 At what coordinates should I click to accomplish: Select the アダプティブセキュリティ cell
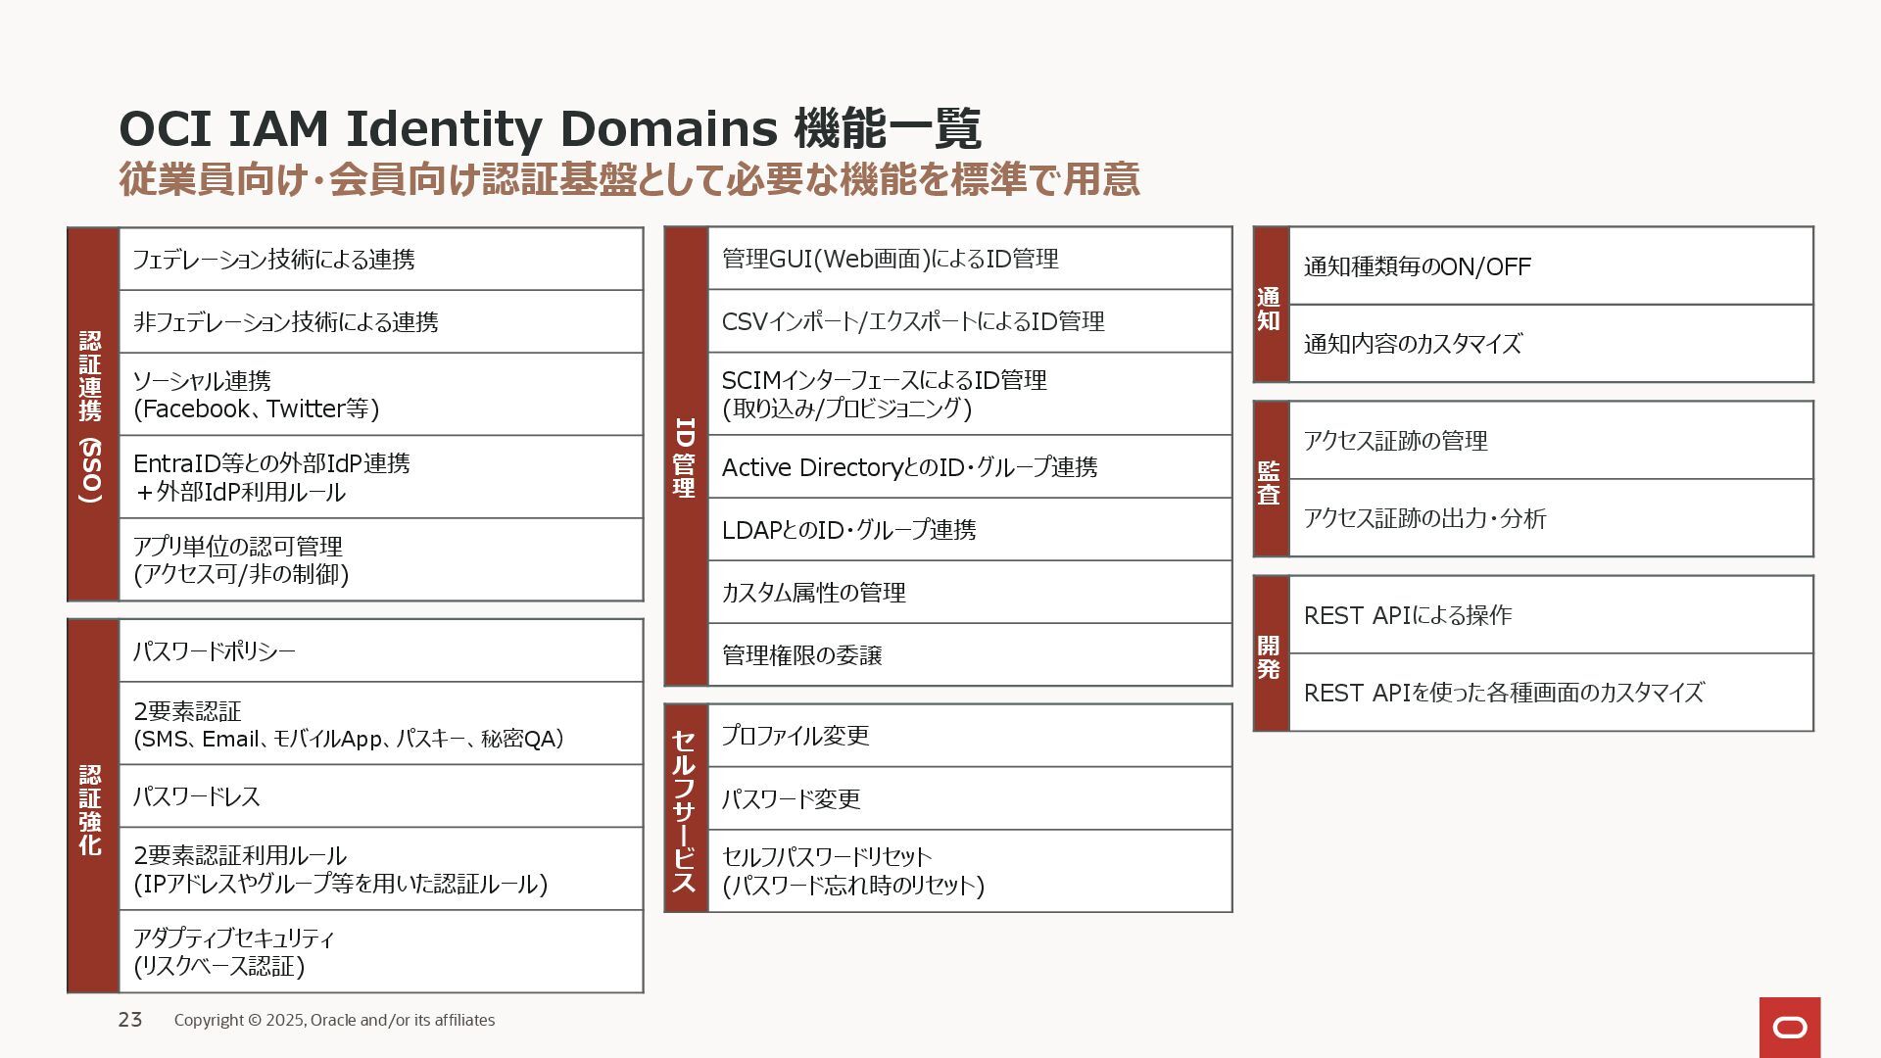coord(380,952)
